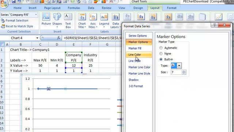Select the cell with value 50

[x=40, y=65]
